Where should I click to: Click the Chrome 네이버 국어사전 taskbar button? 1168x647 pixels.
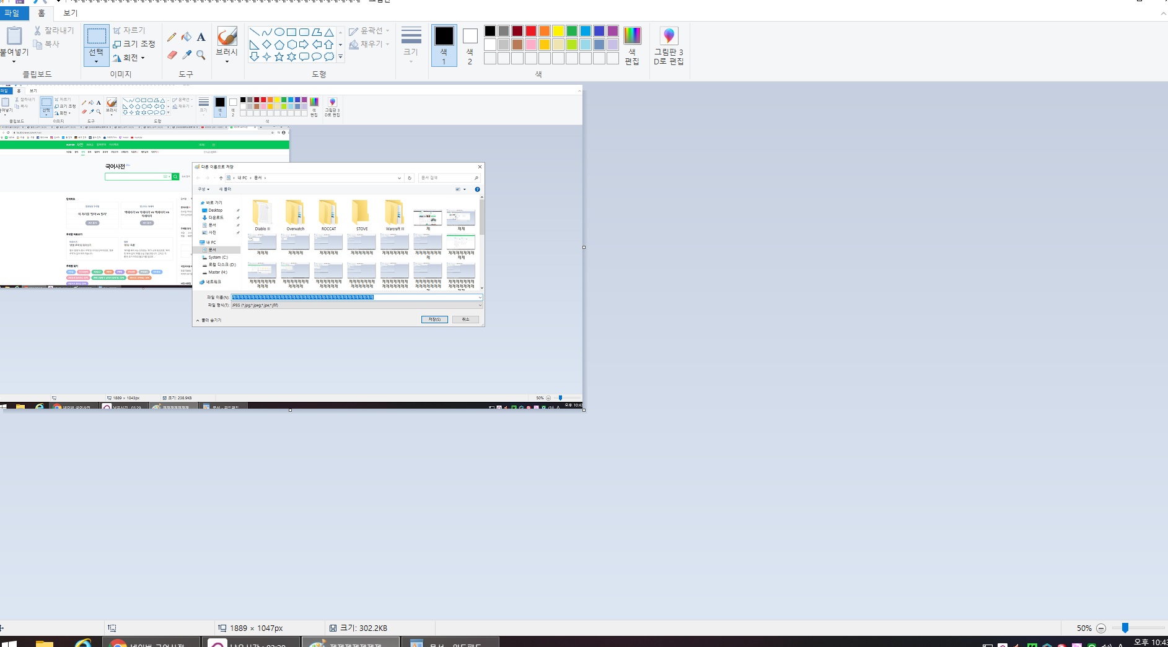(151, 642)
